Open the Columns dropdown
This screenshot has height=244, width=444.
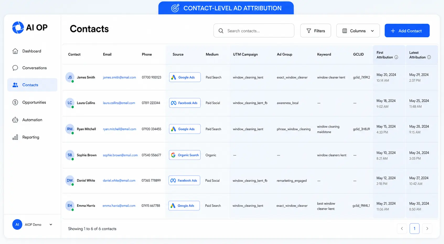point(358,31)
